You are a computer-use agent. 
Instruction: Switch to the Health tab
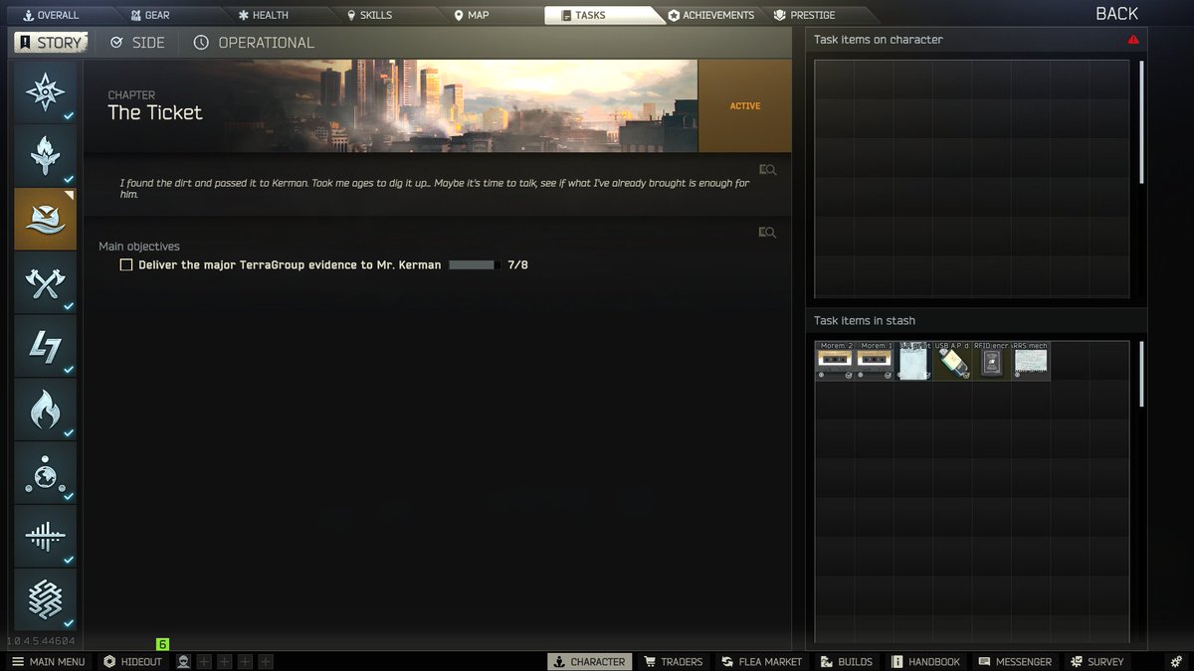click(264, 15)
